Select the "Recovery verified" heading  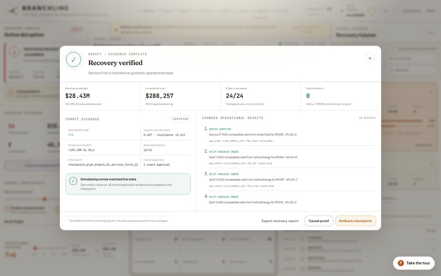coord(115,62)
